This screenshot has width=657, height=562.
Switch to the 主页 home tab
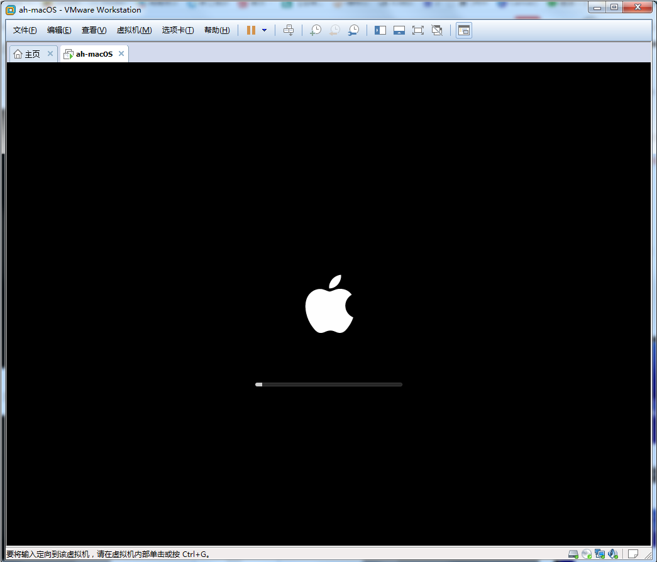[28, 54]
